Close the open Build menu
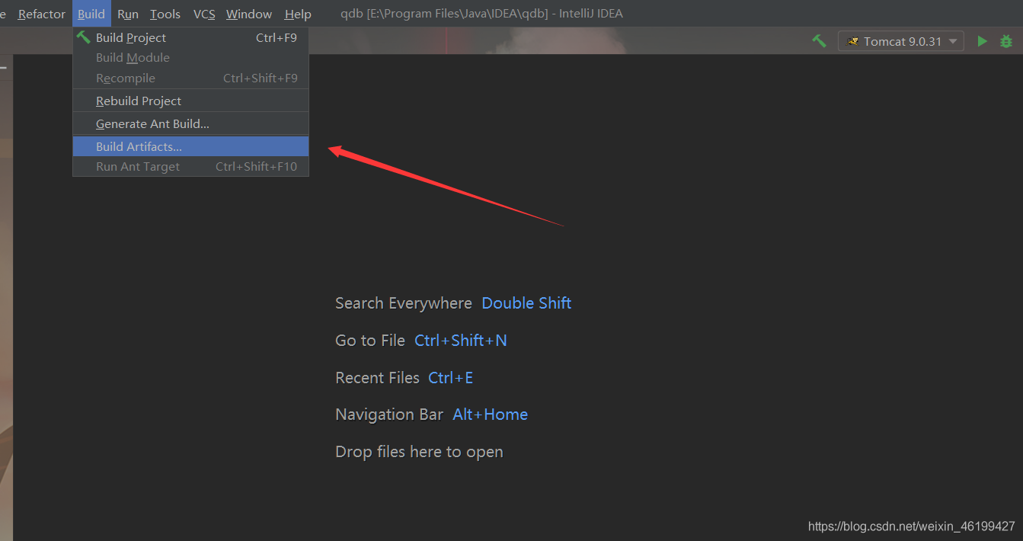 91,14
